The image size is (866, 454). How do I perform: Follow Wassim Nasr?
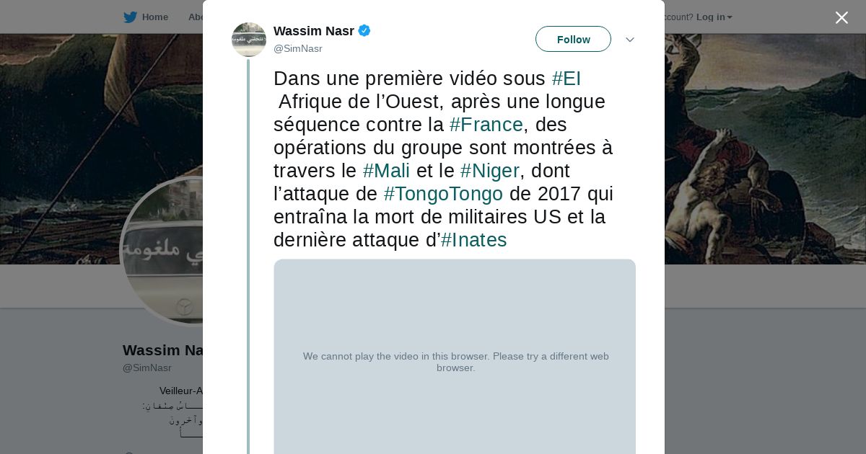[573, 39]
